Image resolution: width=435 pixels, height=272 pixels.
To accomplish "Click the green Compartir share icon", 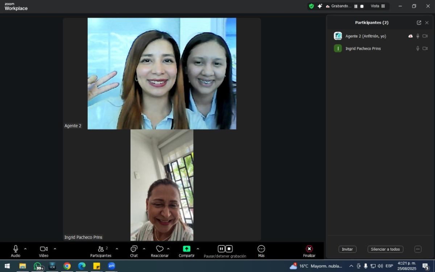I will click(x=186, y=249).
